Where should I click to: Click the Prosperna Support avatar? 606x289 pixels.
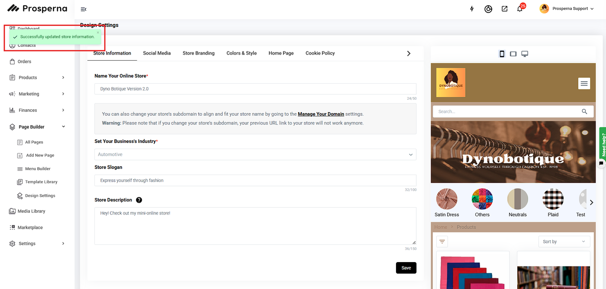click(x=544, y=9)
